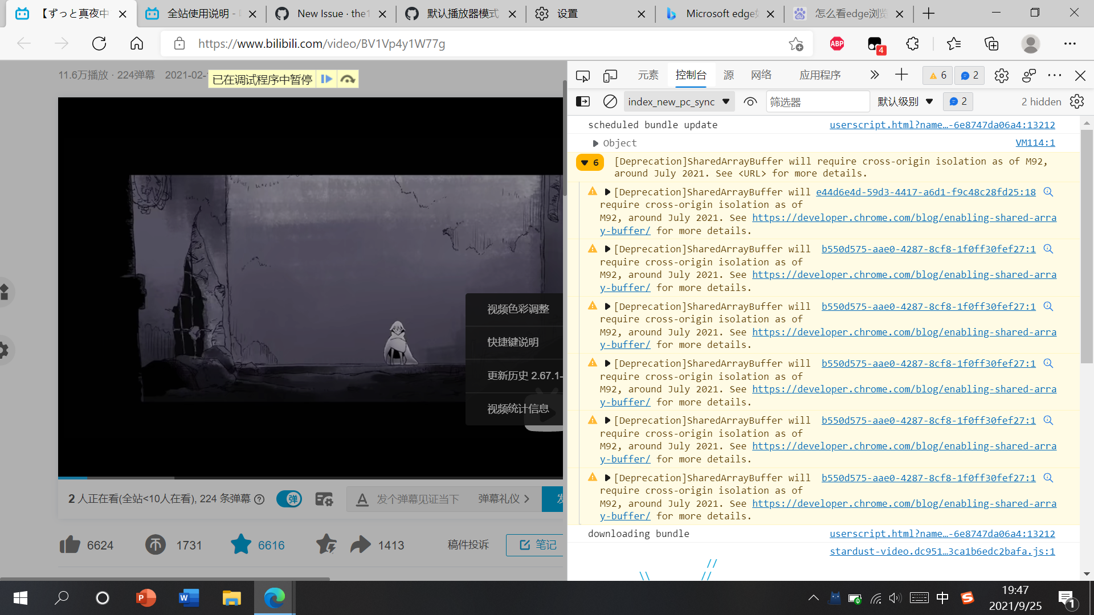Viewport: 1094px width, 615px height.
Task: Give a coin with the 1731 coin button
Action: point(155,545)
